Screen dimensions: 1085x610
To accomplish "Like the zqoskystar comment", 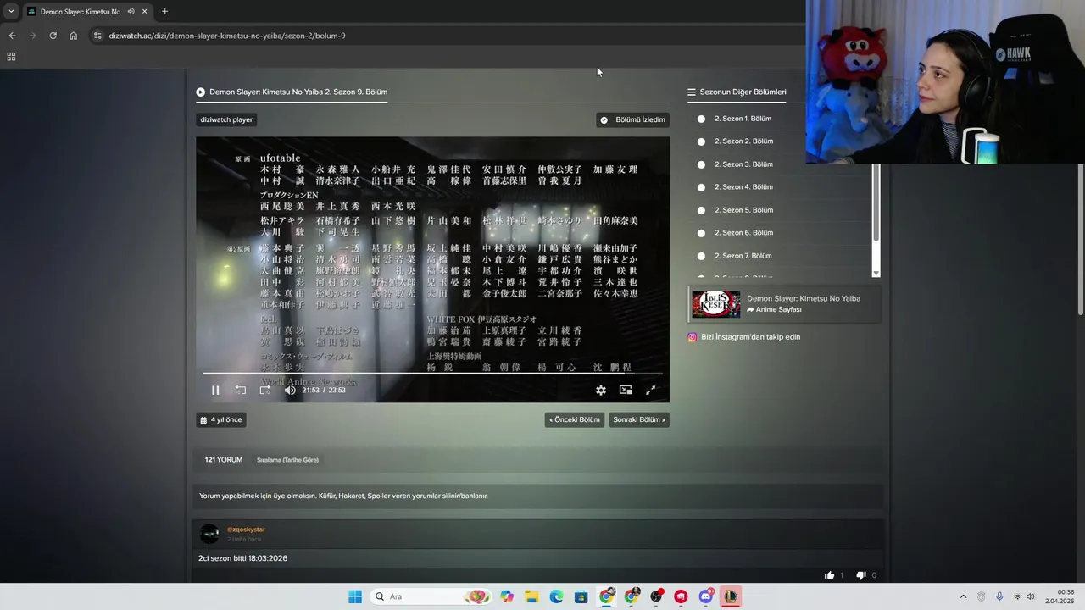I will tap(829, 576).
